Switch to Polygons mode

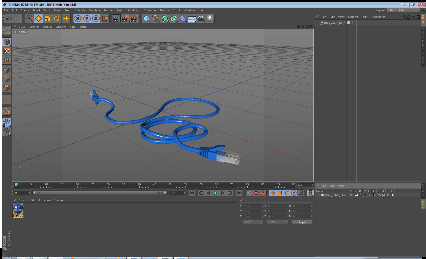coord(7,88)
